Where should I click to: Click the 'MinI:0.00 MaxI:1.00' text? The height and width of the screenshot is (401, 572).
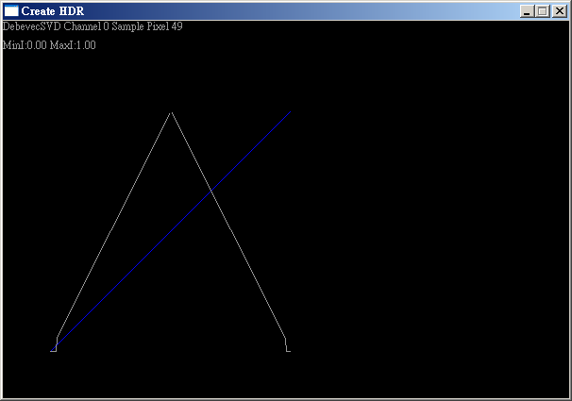point(49,45)
